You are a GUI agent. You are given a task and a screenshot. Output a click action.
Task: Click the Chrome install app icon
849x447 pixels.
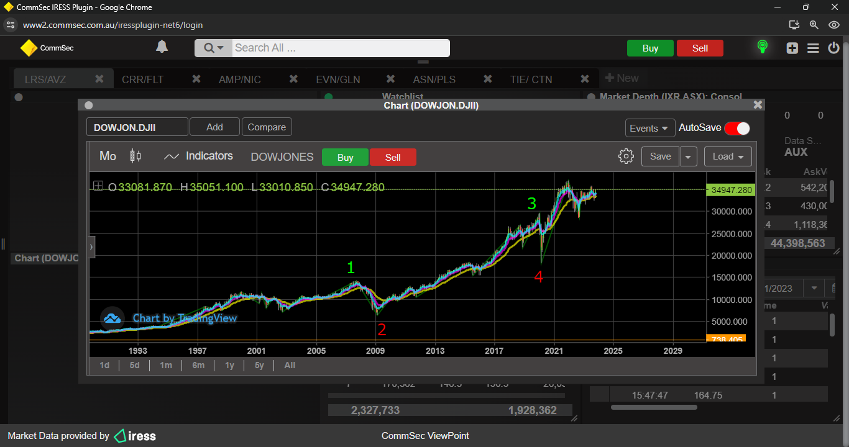pyautogui.click(x=794, y=25)
